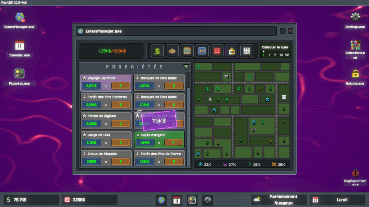Click the orange plus-times tile icon
The width and height of the screenshot is (369, 207).
pos(202,51)
